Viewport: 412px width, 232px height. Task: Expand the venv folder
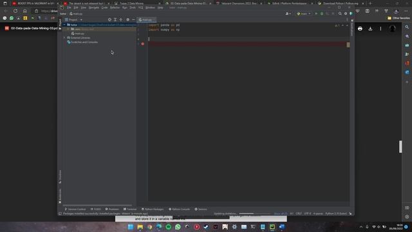tap(68, 29)
